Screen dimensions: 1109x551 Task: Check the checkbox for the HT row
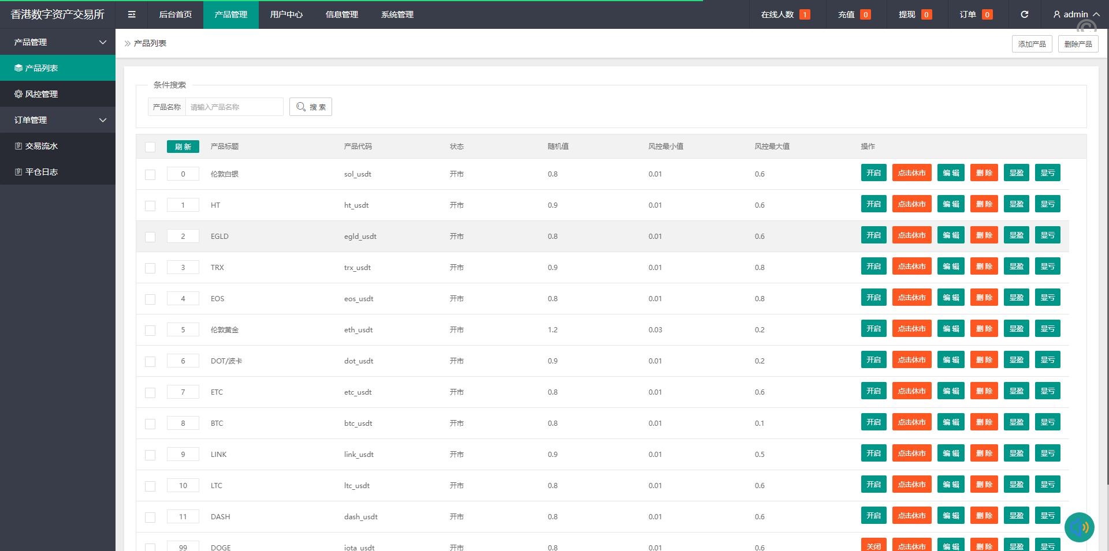(150, 206)
